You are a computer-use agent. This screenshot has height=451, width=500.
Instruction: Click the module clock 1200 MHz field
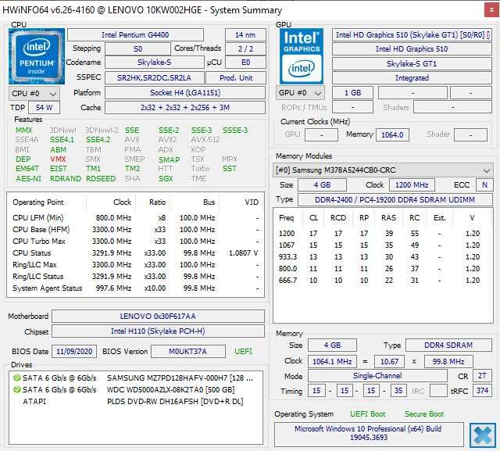pyautogui.click(x=412, y=185)
